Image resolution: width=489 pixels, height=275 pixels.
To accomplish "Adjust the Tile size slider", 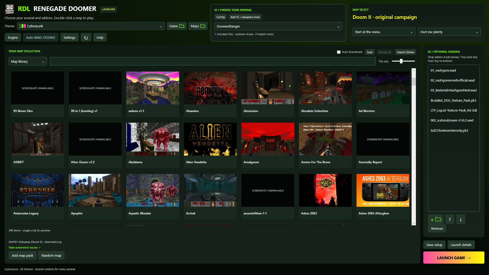I will (x=403, y=61).
